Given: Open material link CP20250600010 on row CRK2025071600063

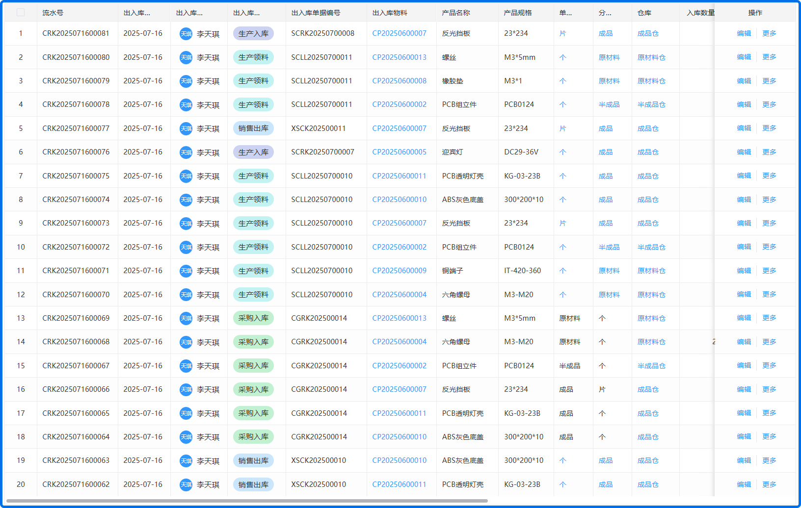Looking at the screenshot, I should pos(399,460).
